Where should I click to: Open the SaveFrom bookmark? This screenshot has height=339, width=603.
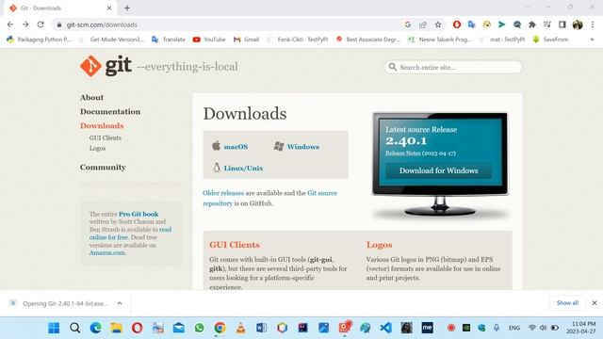pyautogui.click(x=550, y=40)
